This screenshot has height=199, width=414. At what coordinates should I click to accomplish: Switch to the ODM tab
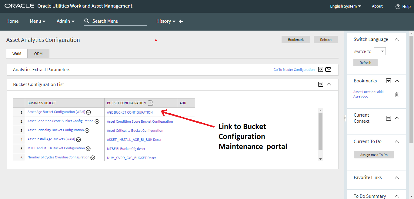[38, 54]
